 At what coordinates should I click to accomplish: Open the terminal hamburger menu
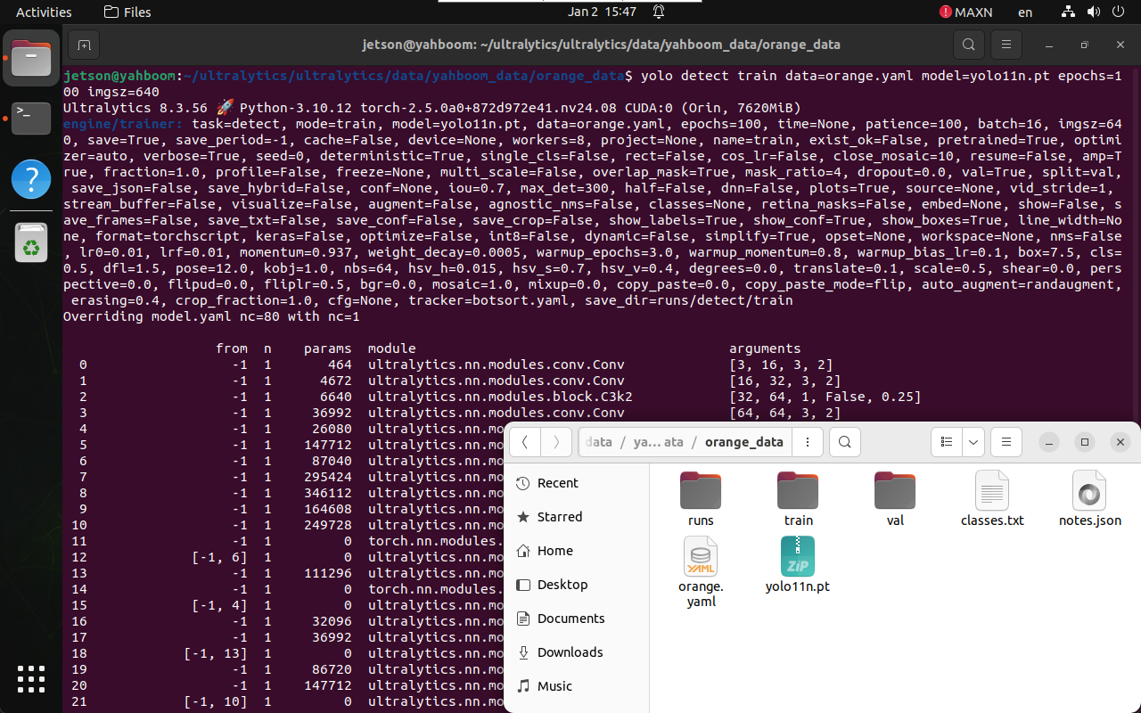[1006, 45]
